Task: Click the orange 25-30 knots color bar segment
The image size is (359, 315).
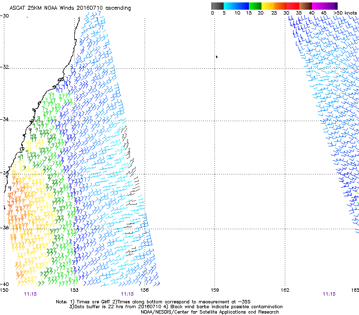Action: point(280,6)
